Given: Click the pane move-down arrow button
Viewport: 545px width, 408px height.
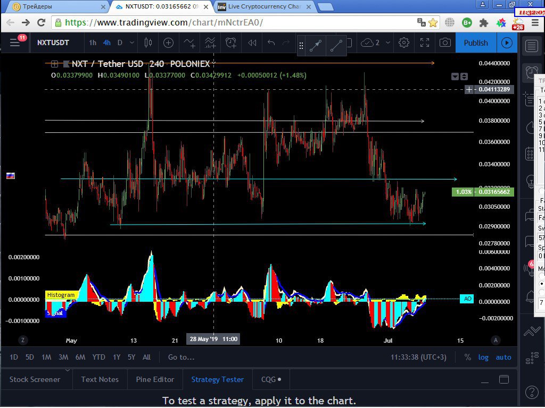Looking at the screenshot, I should (455, 76).
